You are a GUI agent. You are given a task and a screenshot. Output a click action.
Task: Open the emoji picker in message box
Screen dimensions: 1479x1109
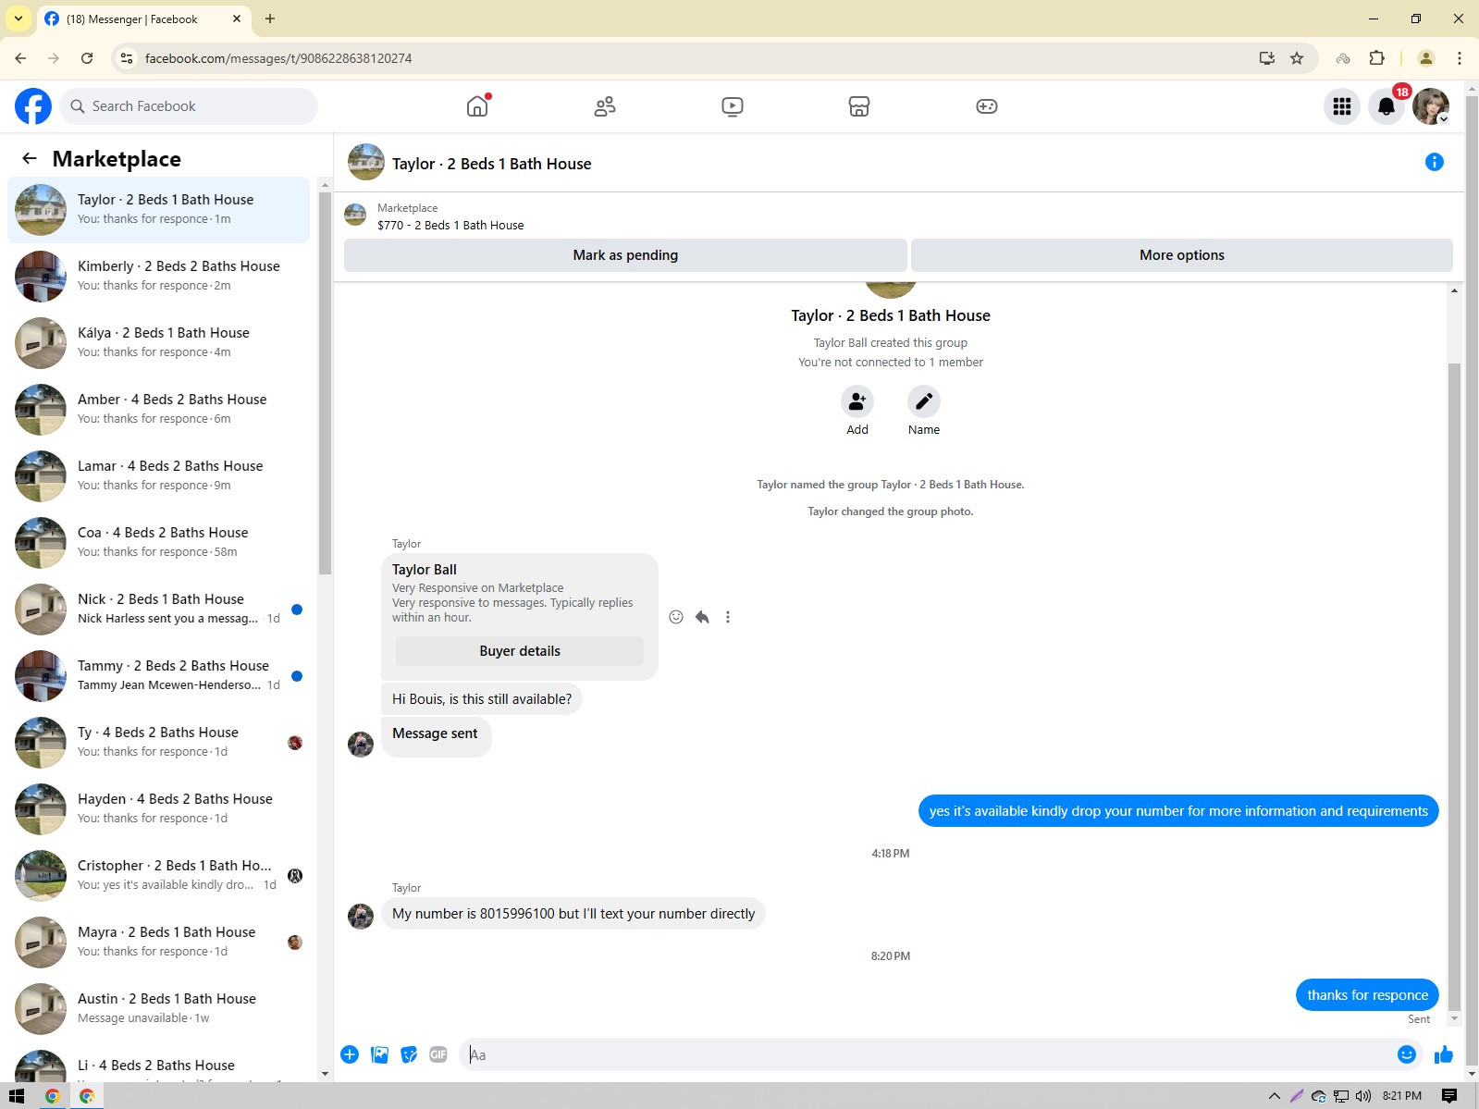[x=1407, y=1054]
